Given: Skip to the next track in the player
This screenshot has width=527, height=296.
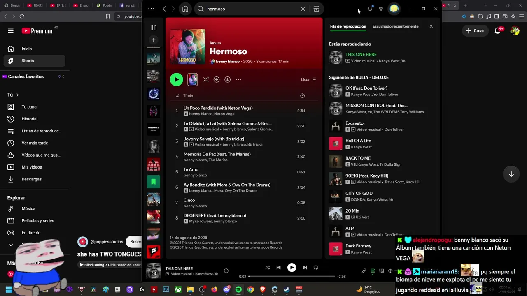Looking at the screenshot, I should (x=305, y=267).
